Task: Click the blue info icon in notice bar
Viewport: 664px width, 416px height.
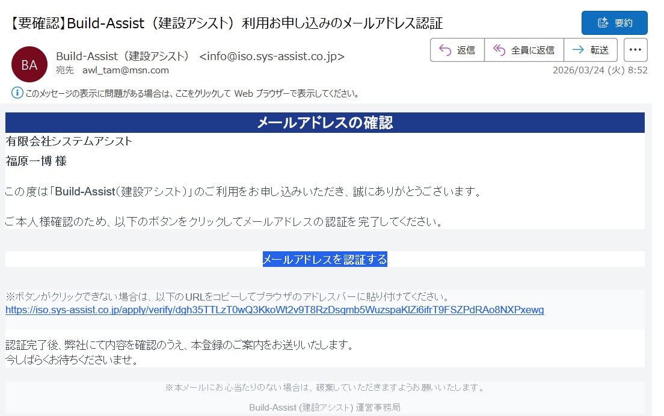Action: pyautogui.click(x=17, y=93)
